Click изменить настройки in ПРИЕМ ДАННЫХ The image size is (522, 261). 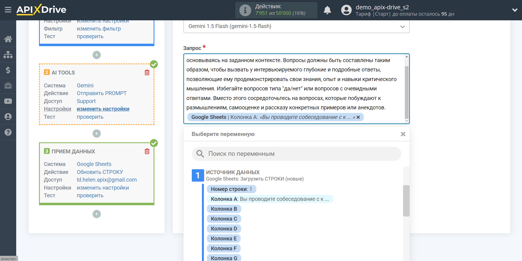(x=103, y=188)
